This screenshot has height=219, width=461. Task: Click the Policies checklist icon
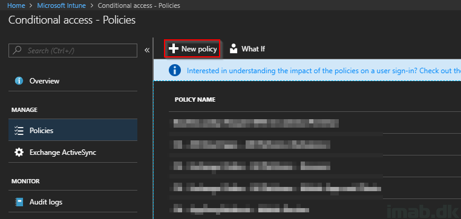pyautogui.click(x=19, y=131)
